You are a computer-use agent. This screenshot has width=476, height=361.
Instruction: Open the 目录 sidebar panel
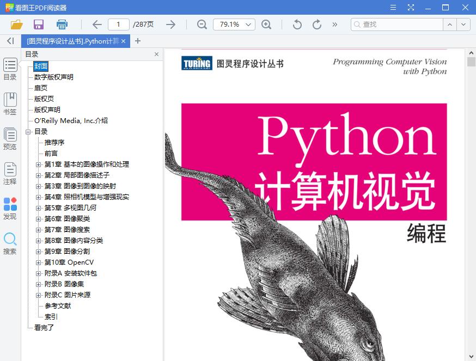click(10, 69)
